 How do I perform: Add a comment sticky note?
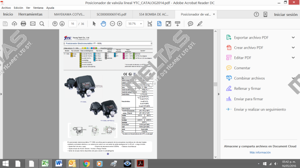click(x=190, y=24)
